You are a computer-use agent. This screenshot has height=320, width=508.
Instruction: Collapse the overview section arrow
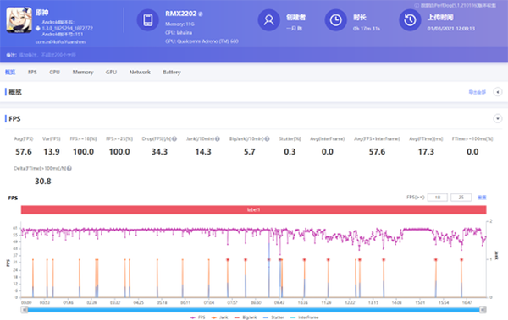[498, 92]
